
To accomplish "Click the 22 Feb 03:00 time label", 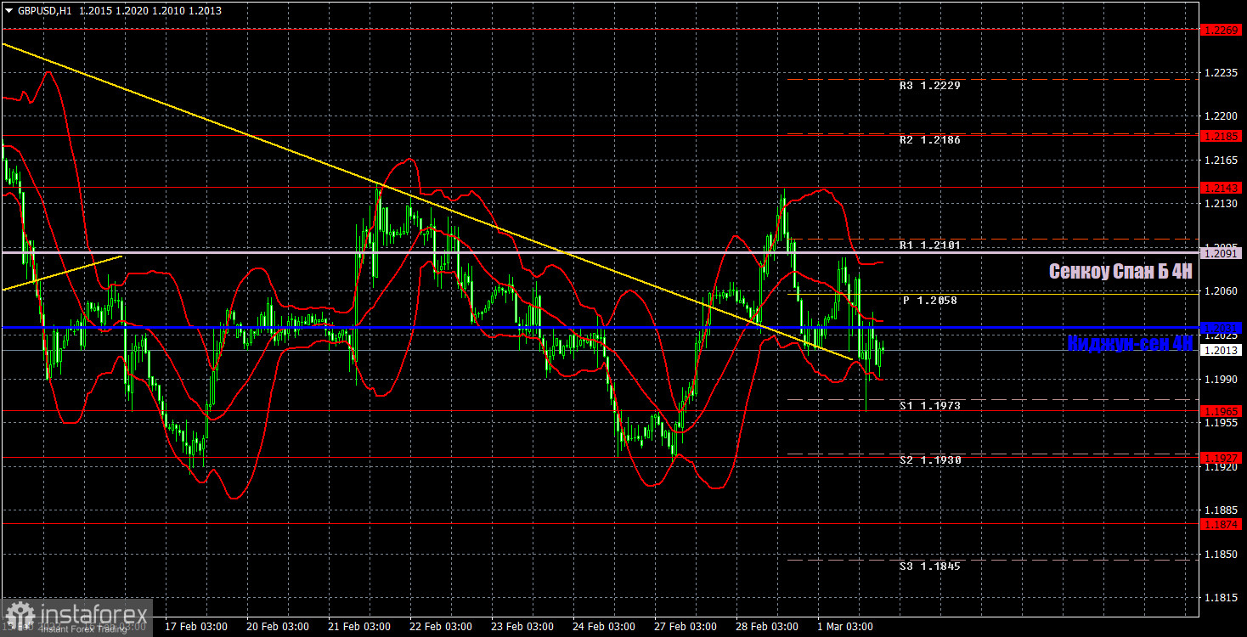I will pos(441,627).
